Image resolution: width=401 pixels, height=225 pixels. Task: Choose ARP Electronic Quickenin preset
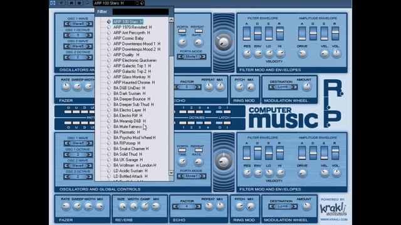click(135, 61)
